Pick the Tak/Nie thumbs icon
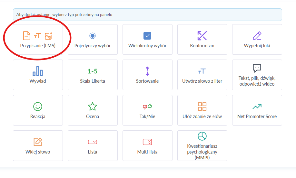 147,107
